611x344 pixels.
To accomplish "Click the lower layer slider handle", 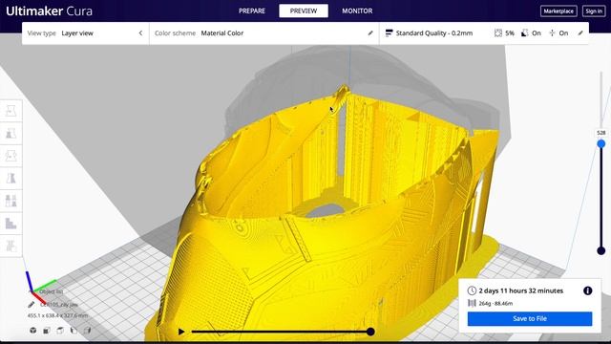I will click(x=601, y=250).
